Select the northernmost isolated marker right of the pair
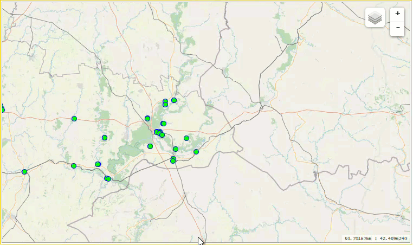413x245 pixels. pyautogui.click(x=174, y=100)
